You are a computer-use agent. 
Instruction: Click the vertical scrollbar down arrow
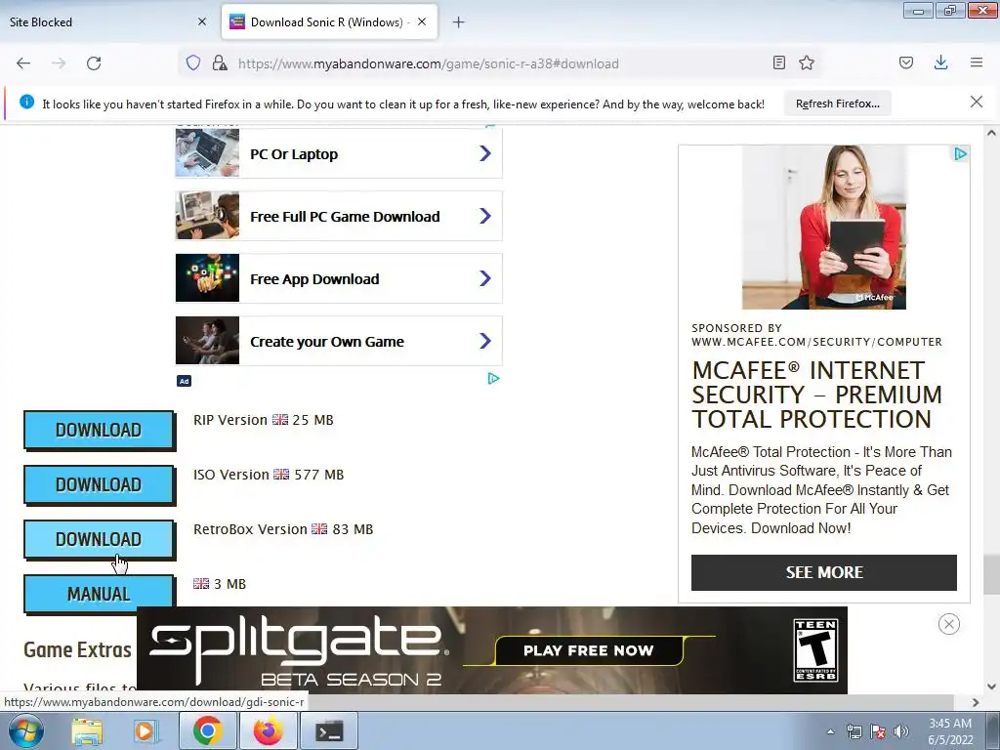pos(991,687)
